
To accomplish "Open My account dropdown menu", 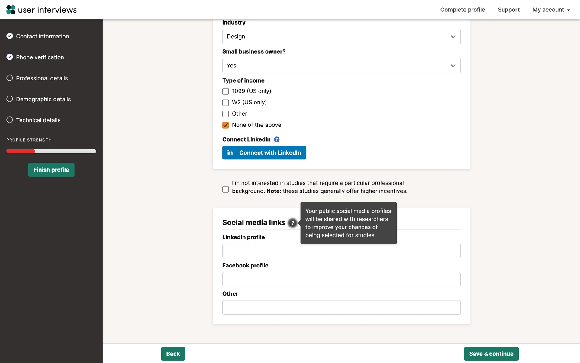I will (x=551, y=10).
